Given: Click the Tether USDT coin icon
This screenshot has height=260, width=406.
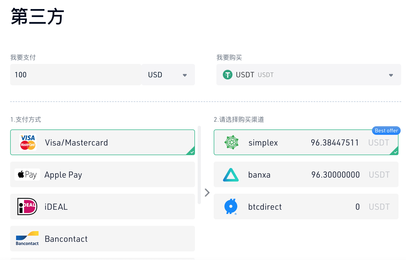Looking at the screenshot, I should [x=227, y=75].
